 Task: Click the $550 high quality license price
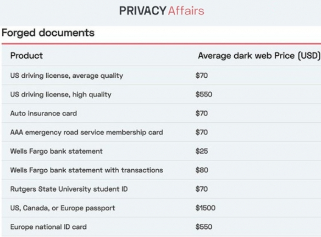(x=204, y=94)
